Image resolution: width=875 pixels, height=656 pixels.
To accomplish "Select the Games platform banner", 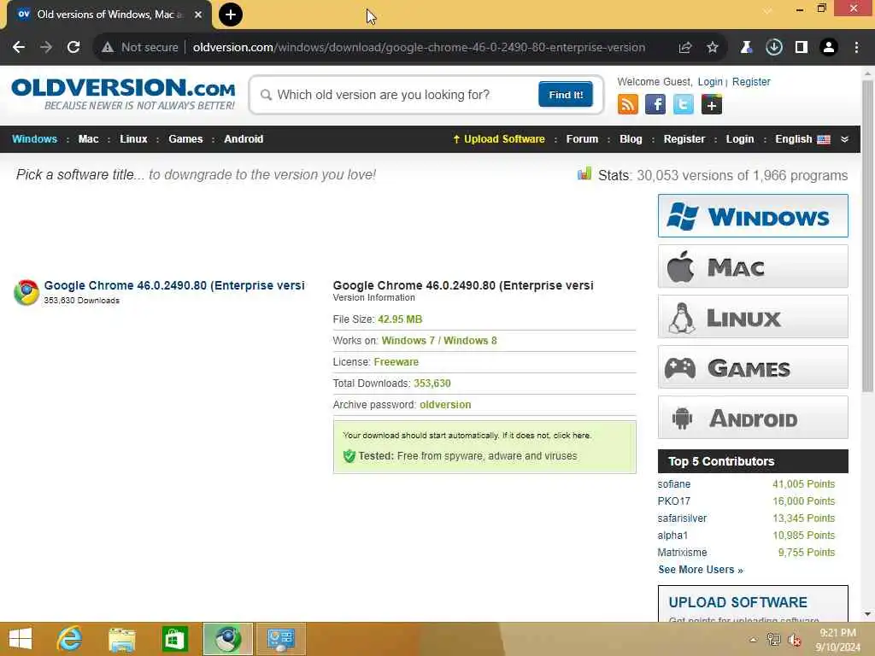I will point(753,367).
